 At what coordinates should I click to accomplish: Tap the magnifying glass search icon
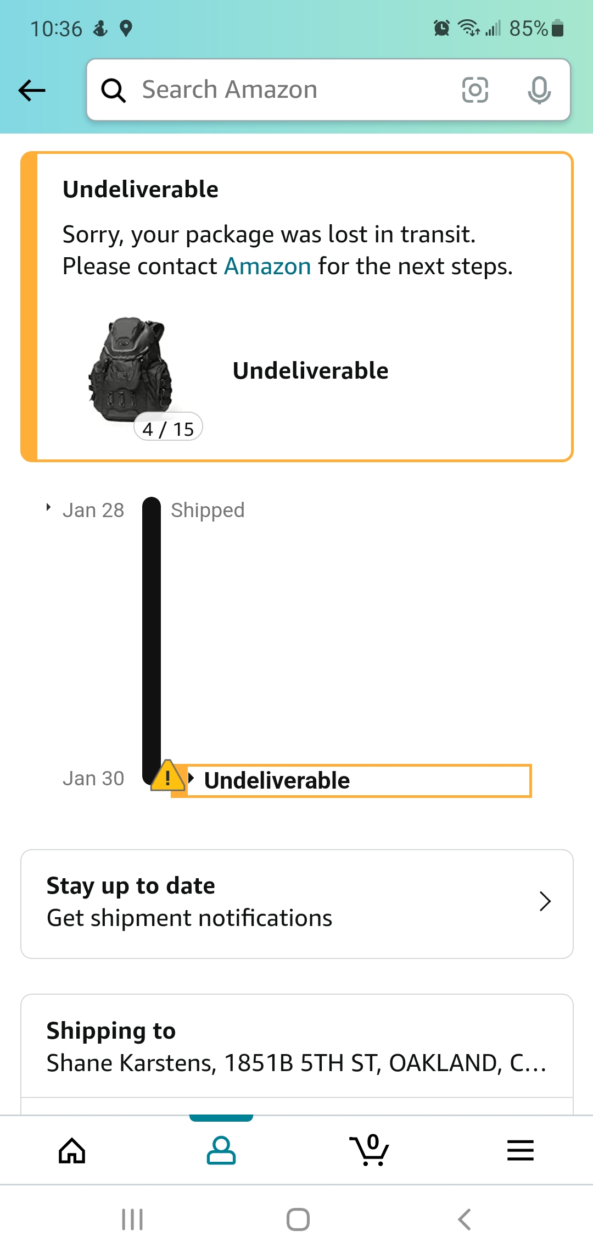(x=114, y=90)
